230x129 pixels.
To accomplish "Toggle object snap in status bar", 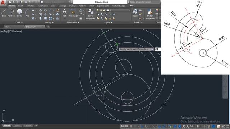I will pos(164,126).
